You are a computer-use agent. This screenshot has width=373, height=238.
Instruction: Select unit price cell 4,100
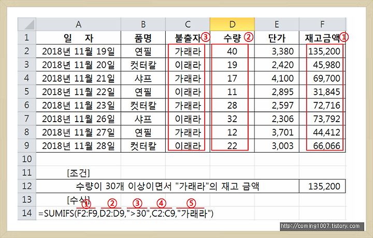tap(277, 78)
